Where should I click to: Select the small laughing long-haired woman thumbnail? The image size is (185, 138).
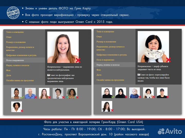(44, 93)
